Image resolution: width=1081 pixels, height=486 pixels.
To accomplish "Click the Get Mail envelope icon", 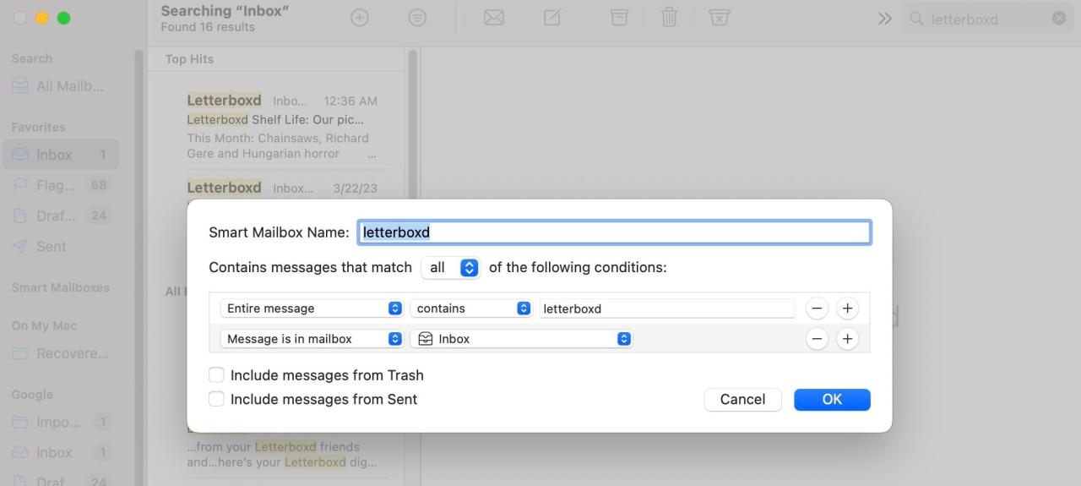I will [x=494, y=18].
